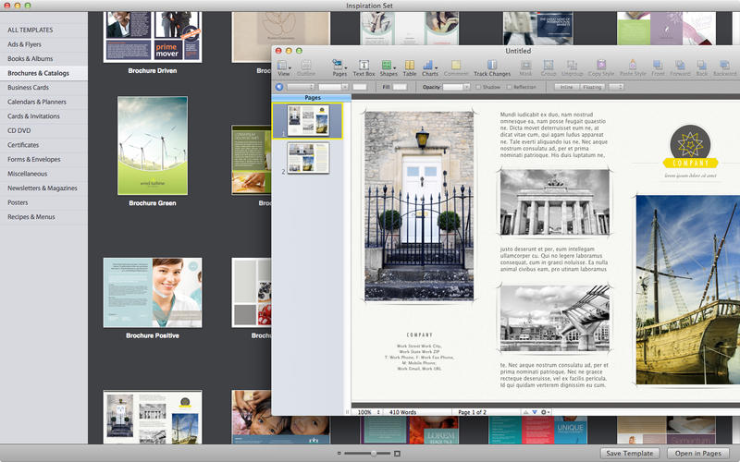Open the Opacity dropdown
The width and height of the screenshot is (740, 462).
point(456,87)
